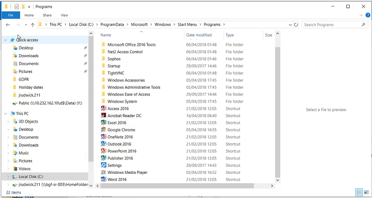Click the Sophos folder icon
Viewport: 372px width, 198px height.
(103, 59)
